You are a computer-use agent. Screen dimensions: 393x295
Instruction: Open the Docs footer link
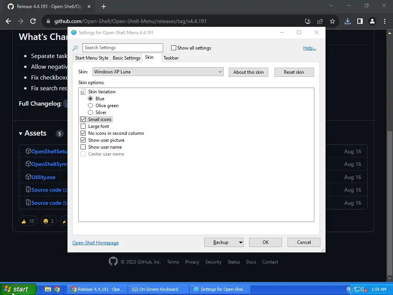coord(251,262)
